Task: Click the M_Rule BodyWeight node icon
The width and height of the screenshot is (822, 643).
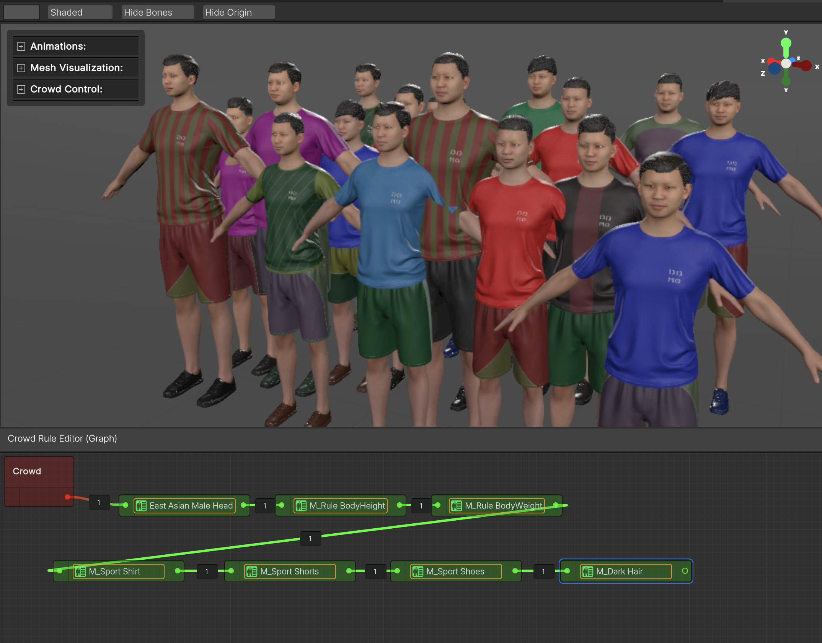Action: click(456, 506)
